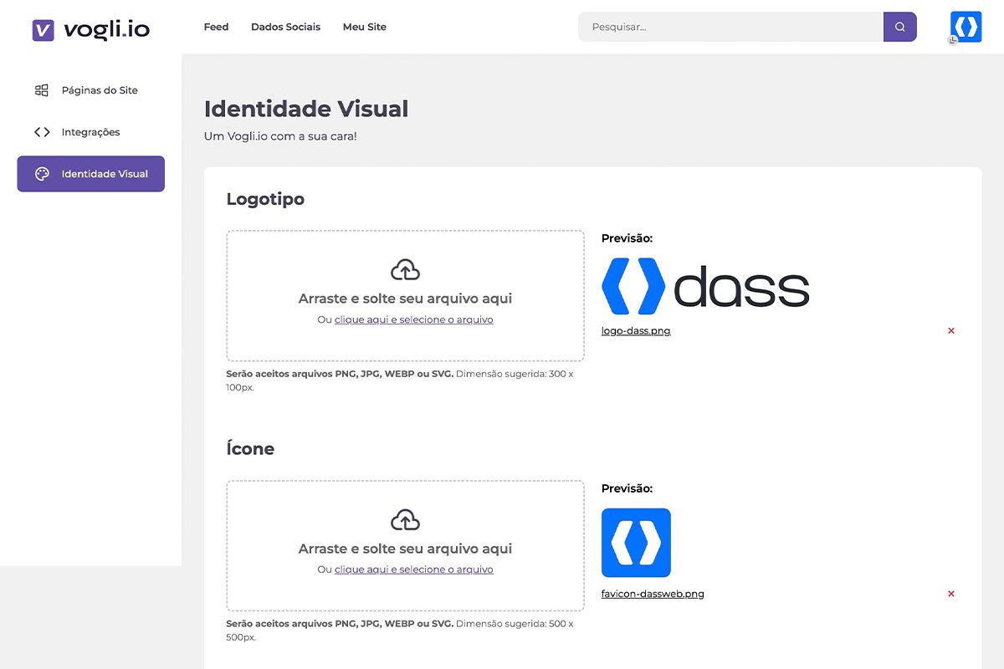
Task: Go to Dados Sociais
Action: click(285, 27)
